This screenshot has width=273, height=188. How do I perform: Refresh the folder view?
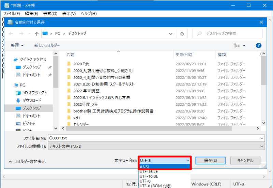(182, 33)
